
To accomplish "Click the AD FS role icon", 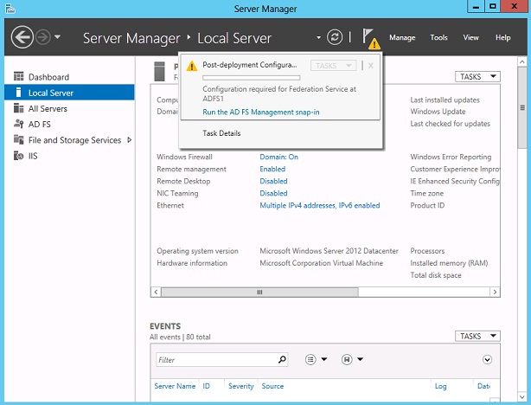I will [x=19, y=124].
